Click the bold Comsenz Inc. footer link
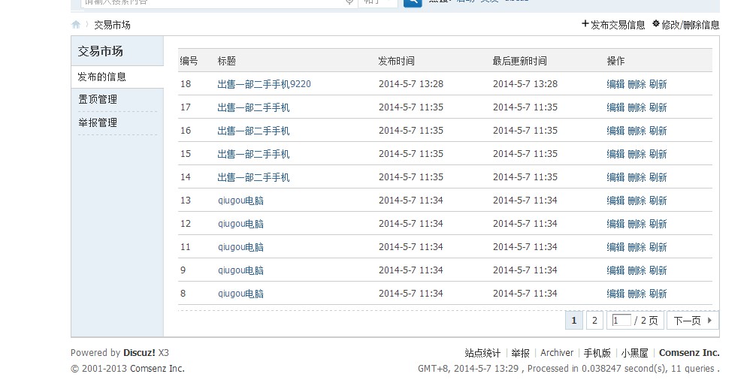The height and width of the screenshot is (386, 756). 689,353
